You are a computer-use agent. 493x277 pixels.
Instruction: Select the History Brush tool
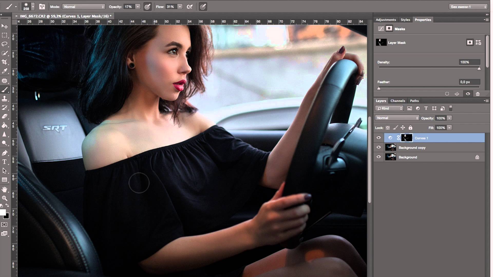tap(5, 107)
